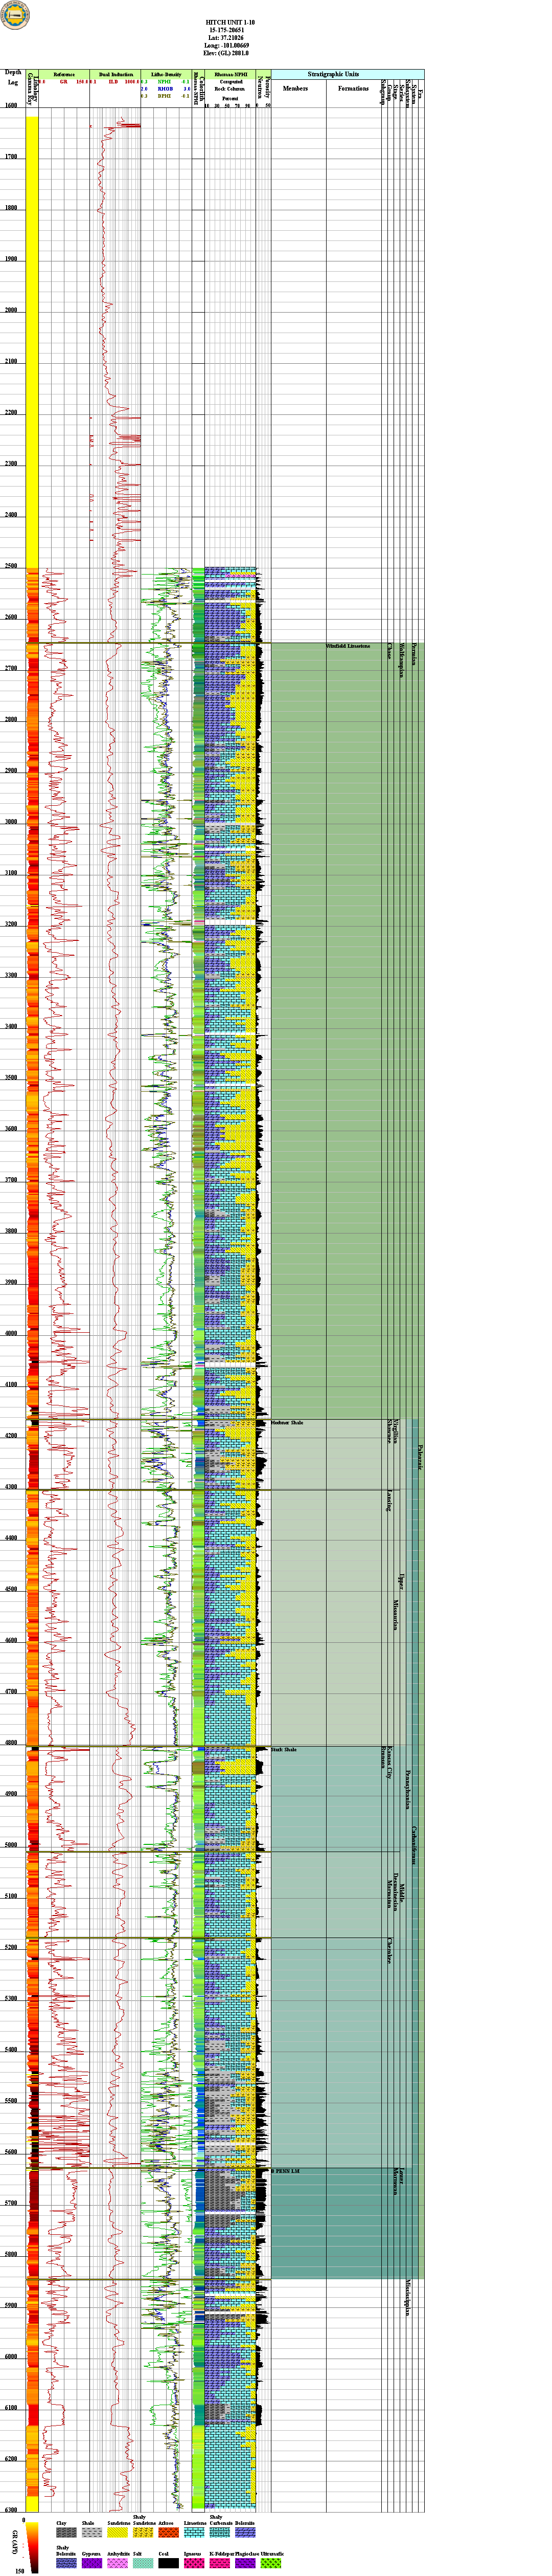Choose the Shaly Carbonate legend swatch
The width and height of the screenshot is (552, 2576).
(x=220, y=2533)
